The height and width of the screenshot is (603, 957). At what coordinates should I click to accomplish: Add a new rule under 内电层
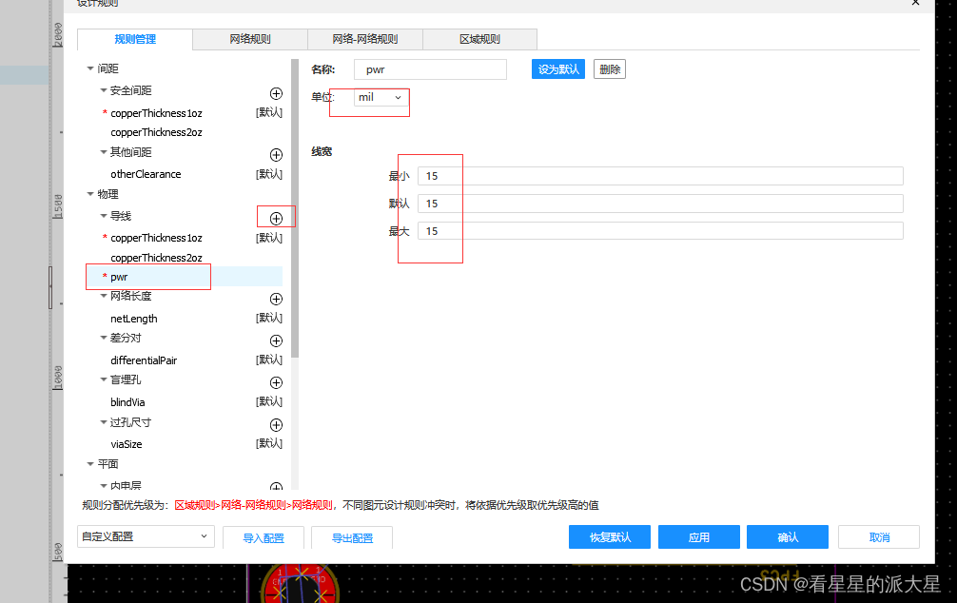point(276,486)
